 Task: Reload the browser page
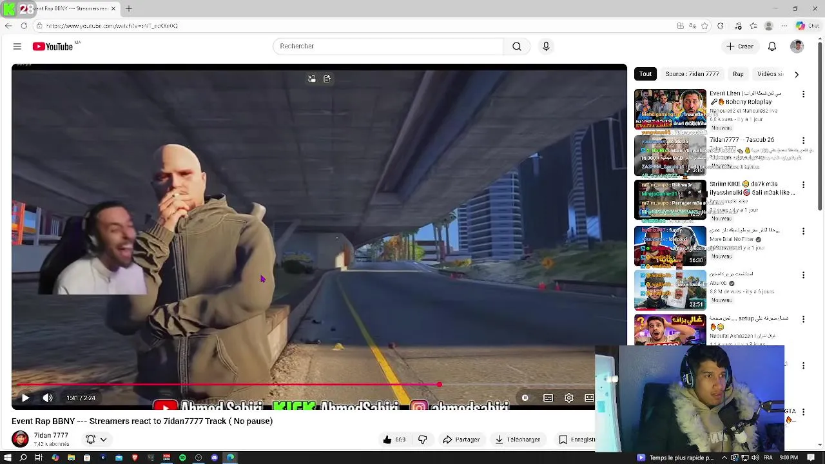click(24, 26)
